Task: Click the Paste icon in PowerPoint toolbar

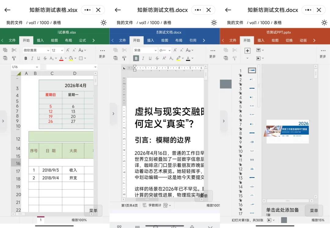Action: 226,58
